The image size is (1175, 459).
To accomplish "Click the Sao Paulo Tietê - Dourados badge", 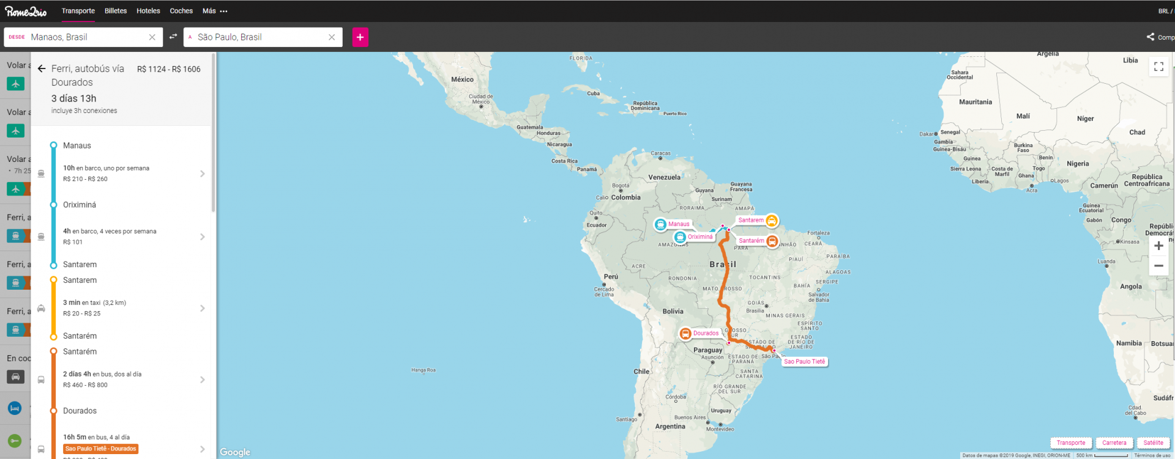I will click(101, 449).
